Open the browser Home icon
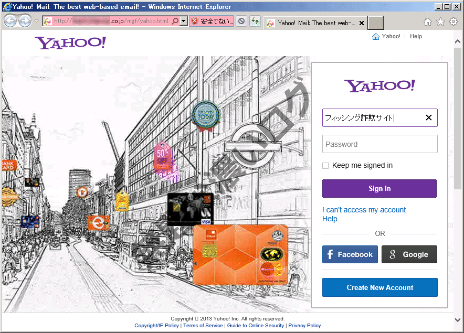This screenshot has width=464, height=333. [x=428, y=22]
